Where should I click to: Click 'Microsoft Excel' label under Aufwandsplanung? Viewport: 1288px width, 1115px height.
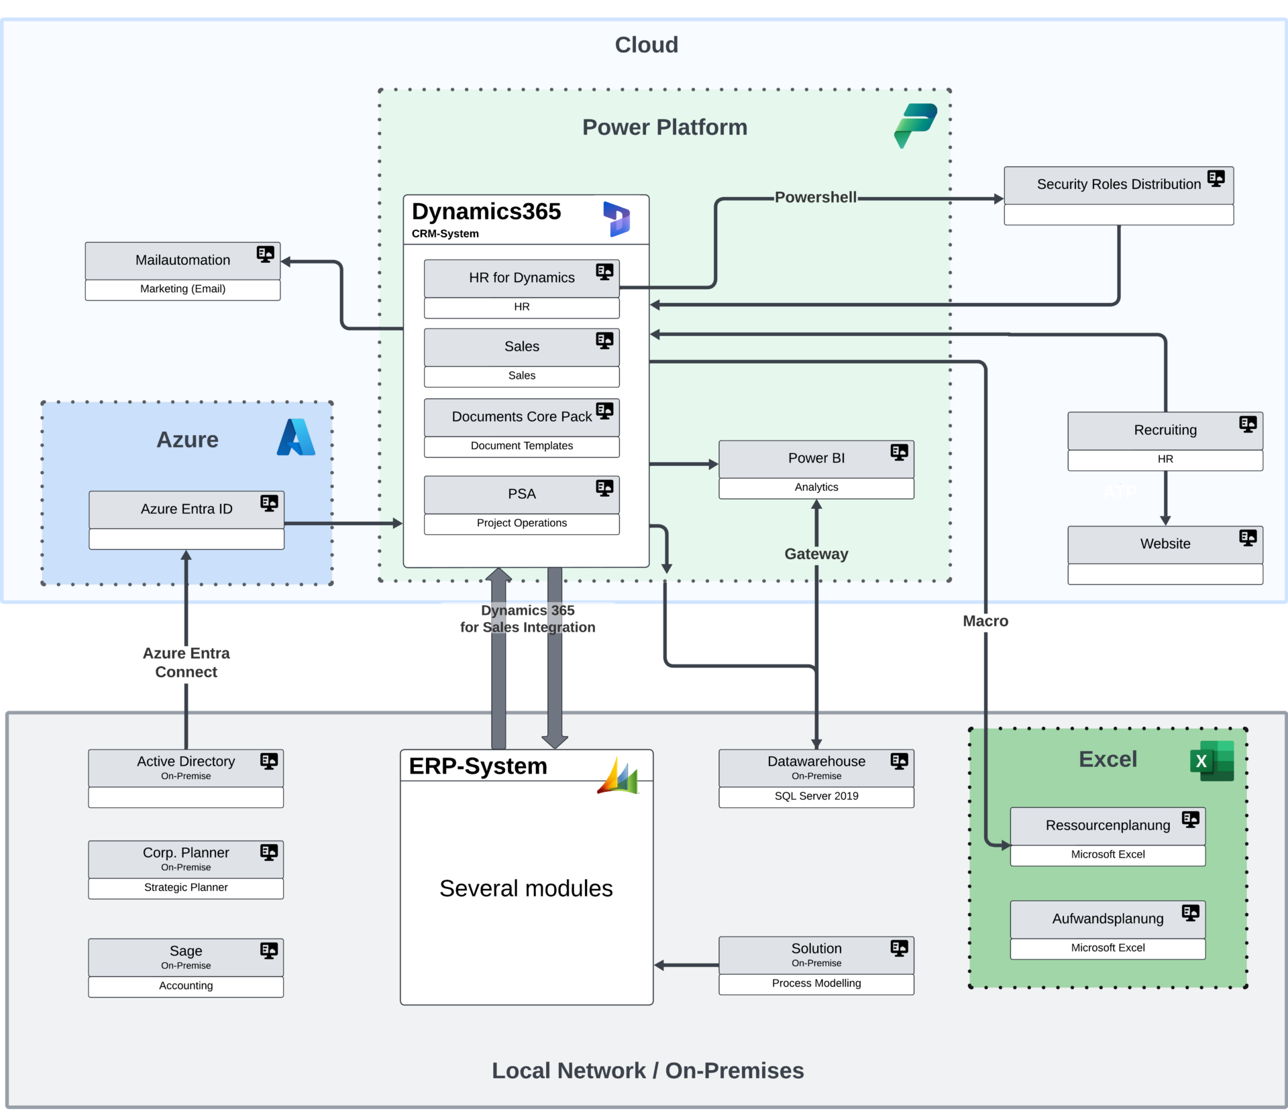pos(1108,947)
